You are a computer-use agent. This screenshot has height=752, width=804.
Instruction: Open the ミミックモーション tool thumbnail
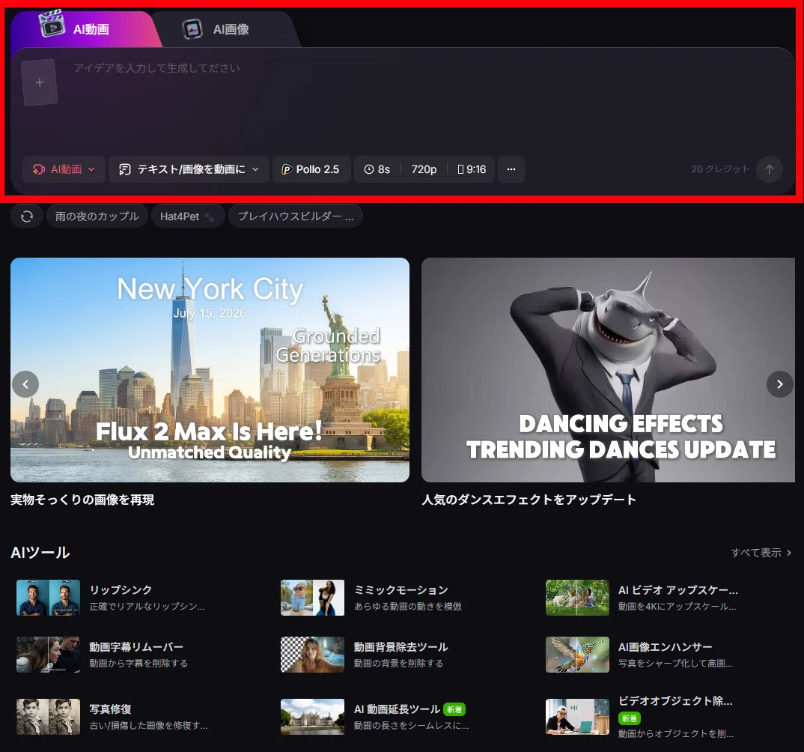(x=312, y=598)
